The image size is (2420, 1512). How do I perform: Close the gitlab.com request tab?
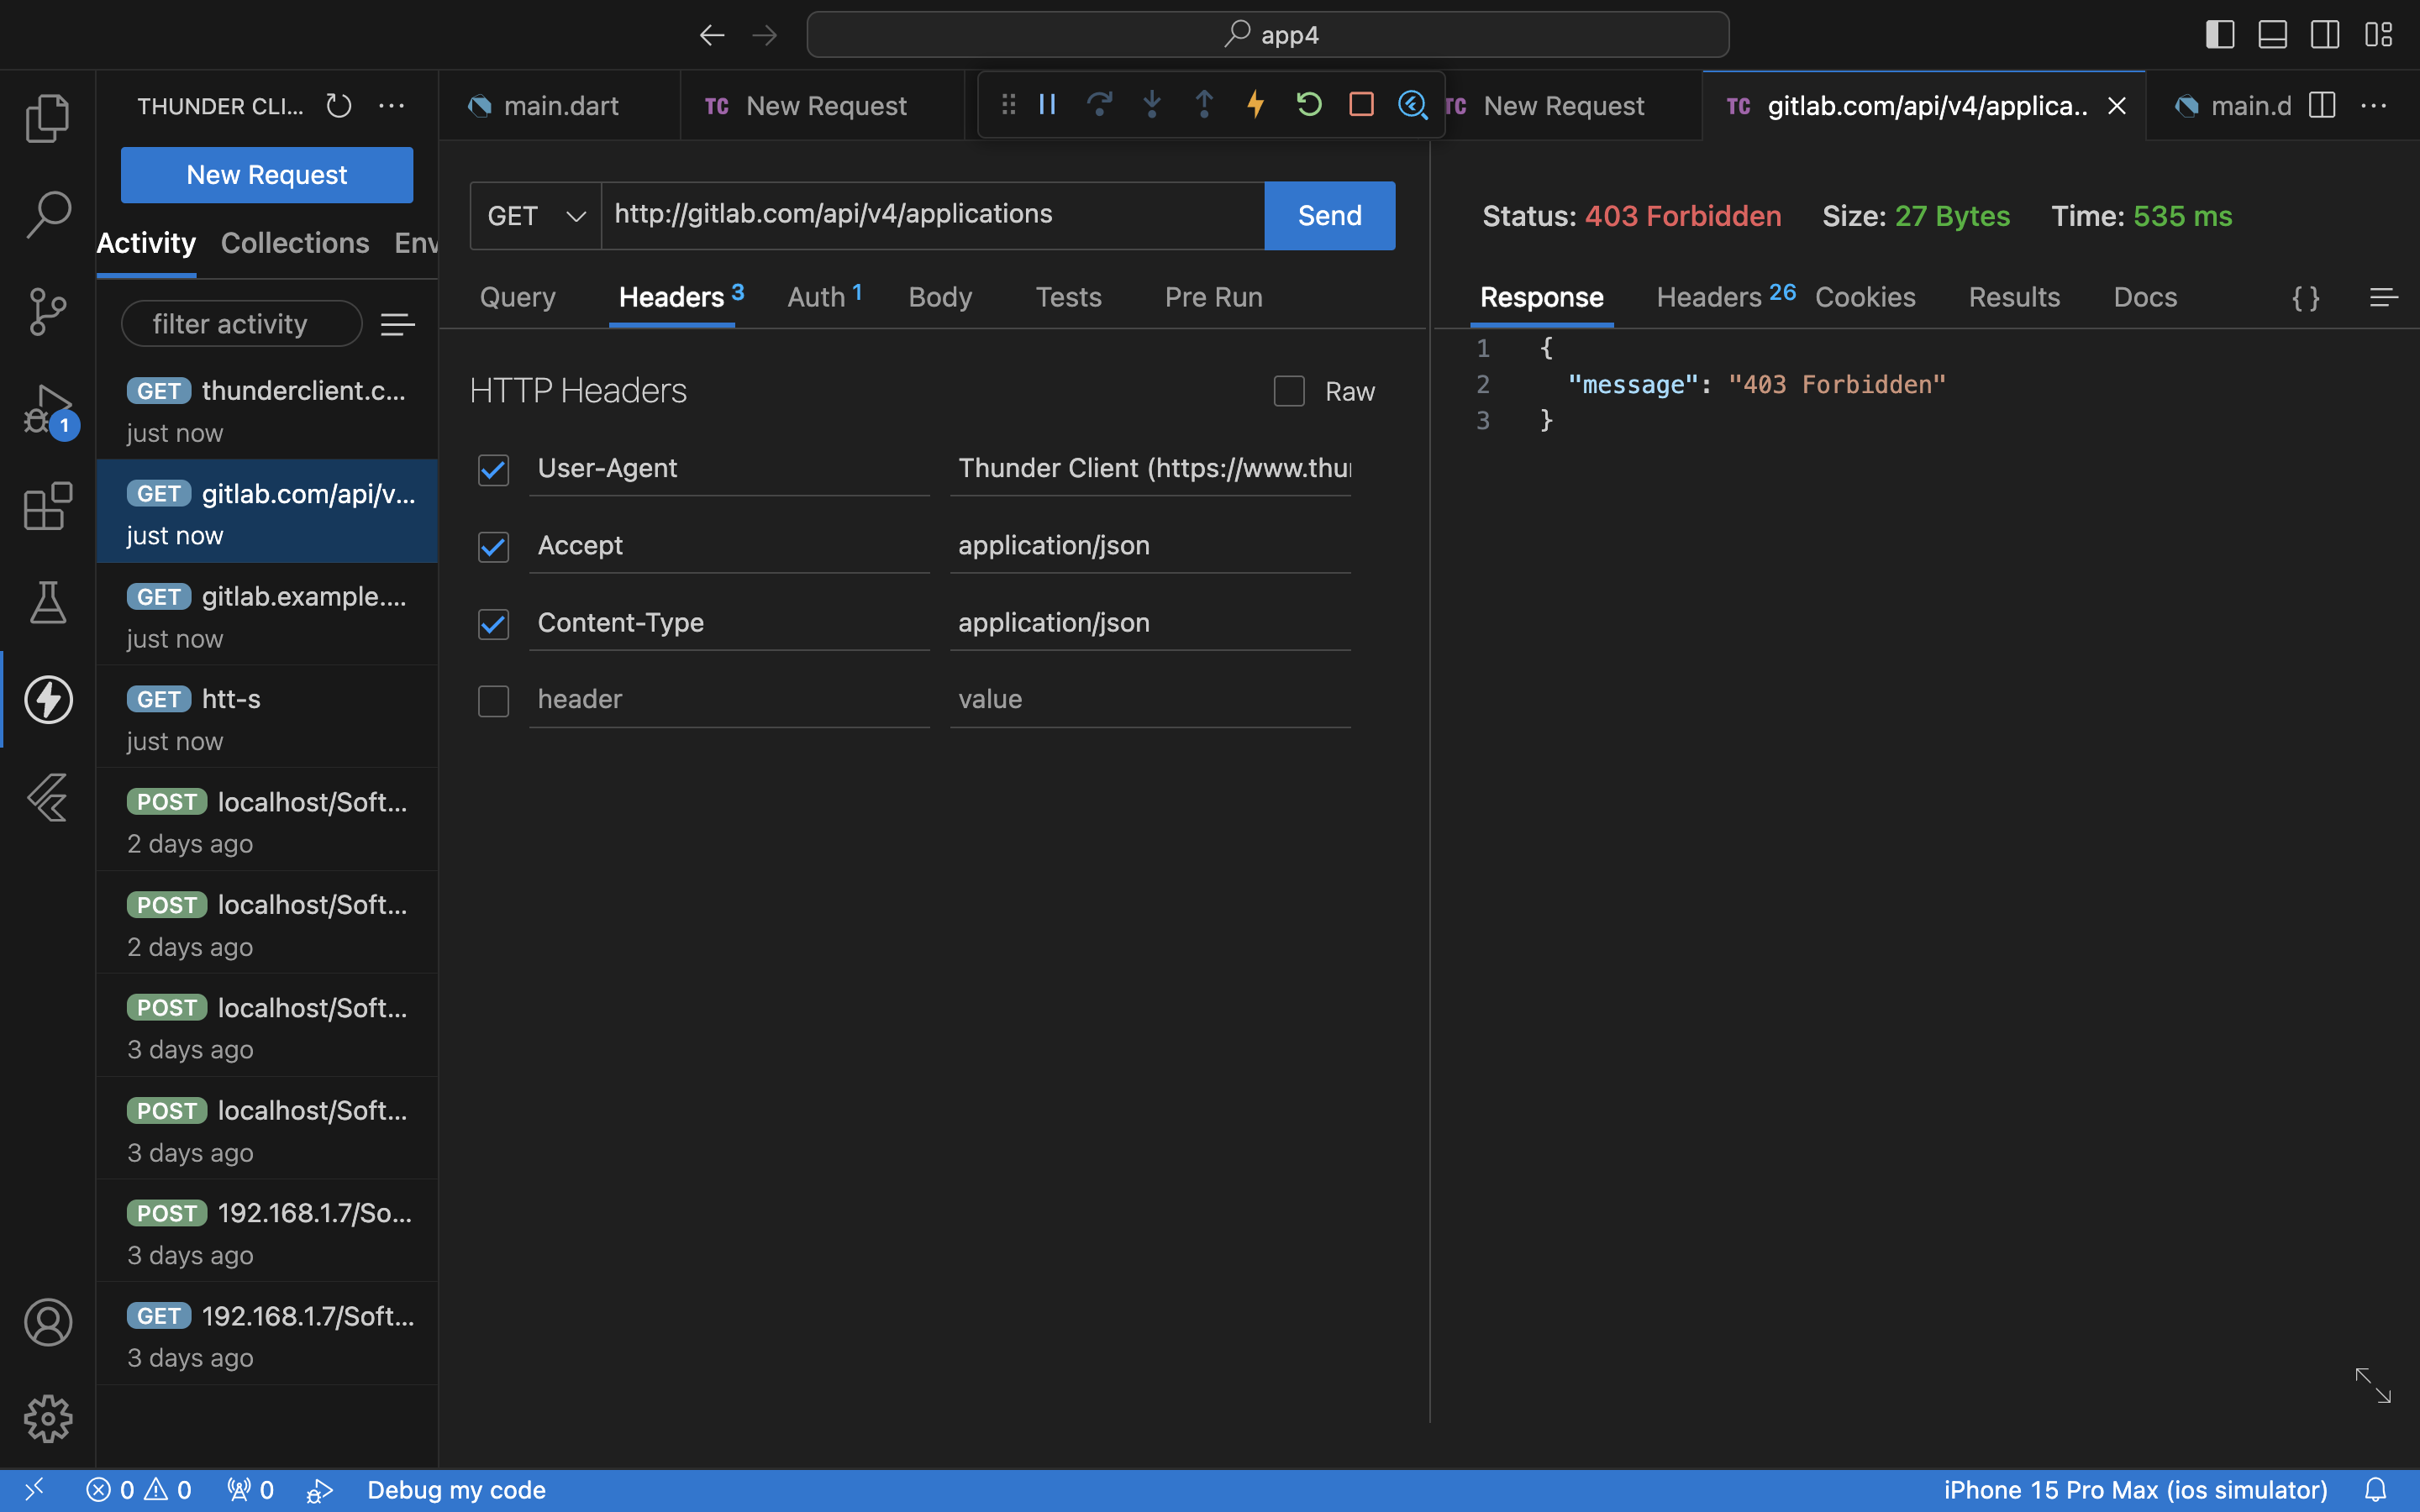click(2117, 106)
